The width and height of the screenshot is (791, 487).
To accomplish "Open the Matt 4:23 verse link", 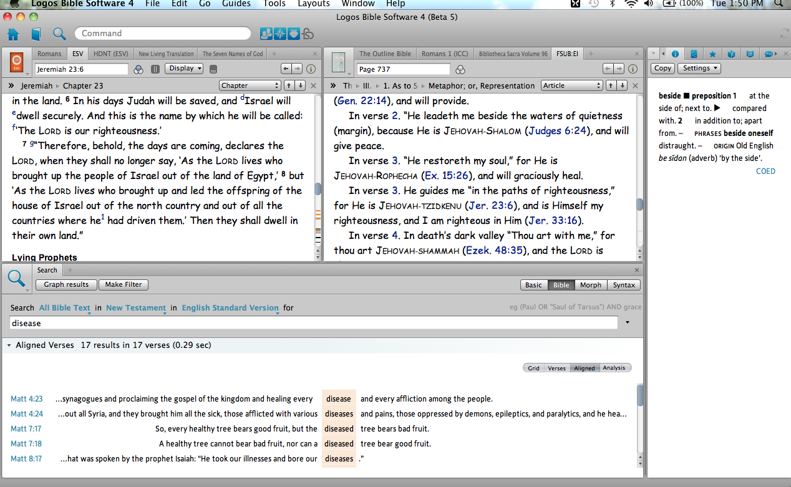I will (26, 399).
